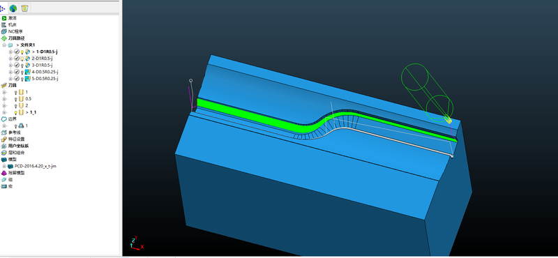Image resolution: width=558 pixels, height=258 pixels.
Task: Click the purple 残留模型 stock model icon
Action: (4, 173)
